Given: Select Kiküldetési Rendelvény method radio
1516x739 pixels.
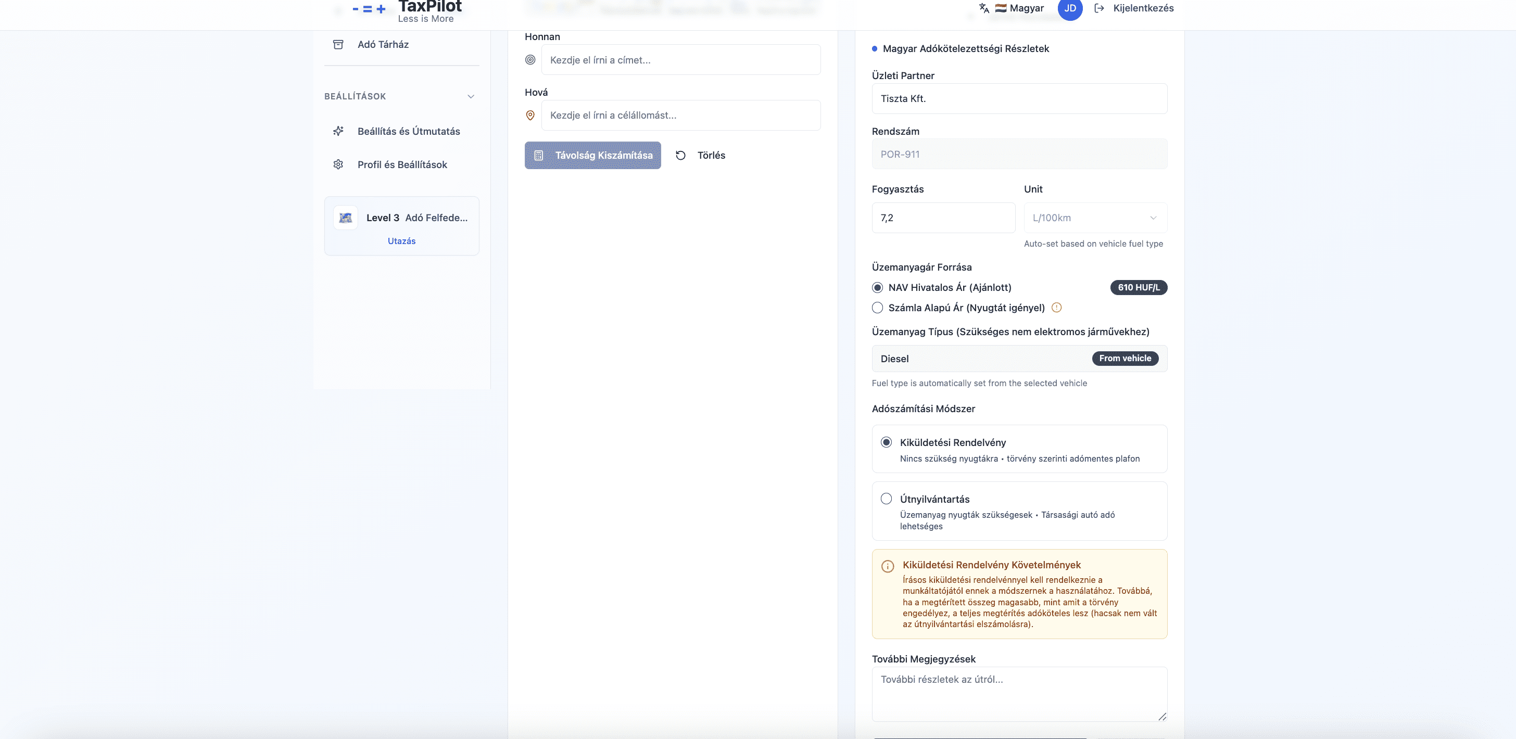Looking at the screenshot, I should (886, 442).
